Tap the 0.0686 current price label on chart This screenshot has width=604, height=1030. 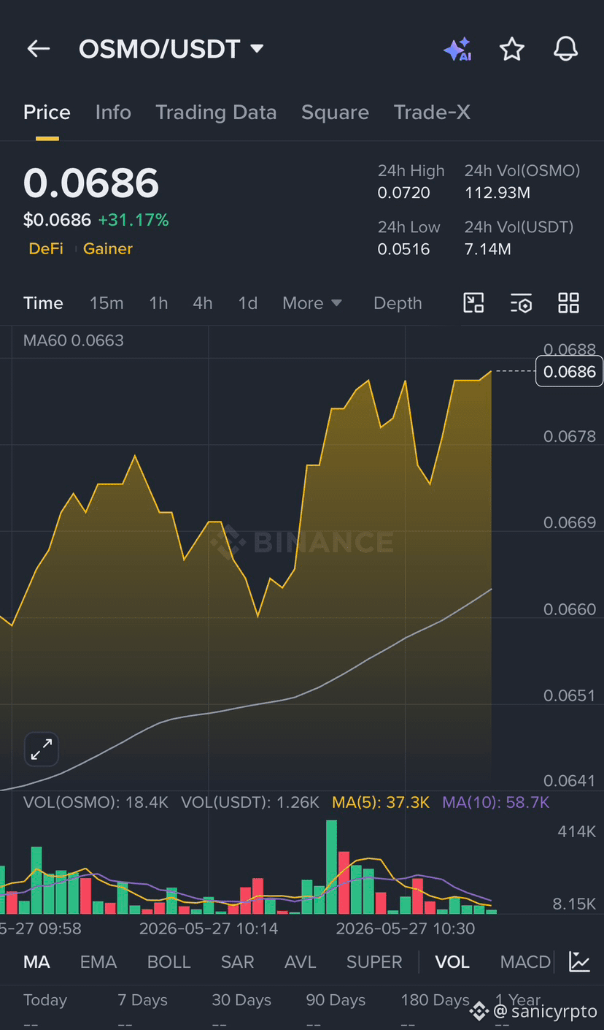click(x=570, y=371)
